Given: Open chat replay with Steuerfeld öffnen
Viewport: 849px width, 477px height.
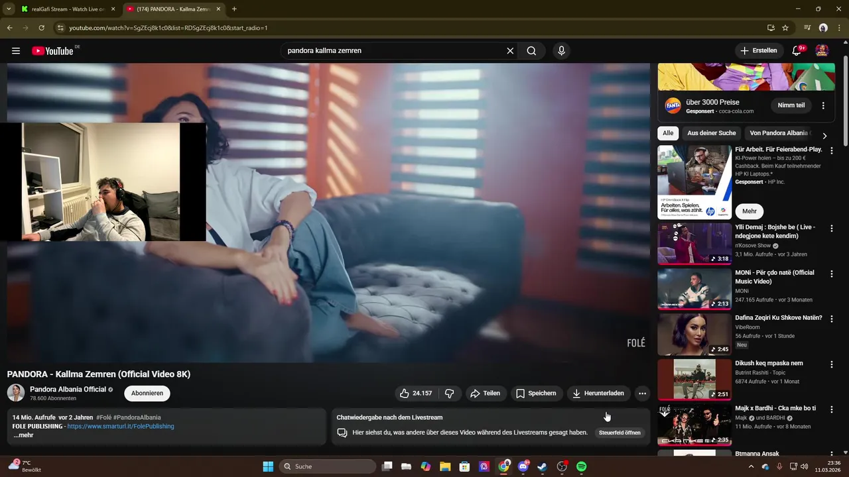Looking at the screenshot, I should 620,433.
